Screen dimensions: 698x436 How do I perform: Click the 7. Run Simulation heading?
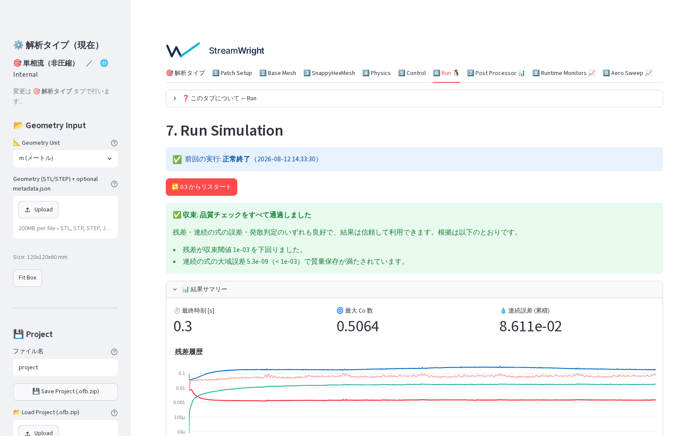(225, 130)
